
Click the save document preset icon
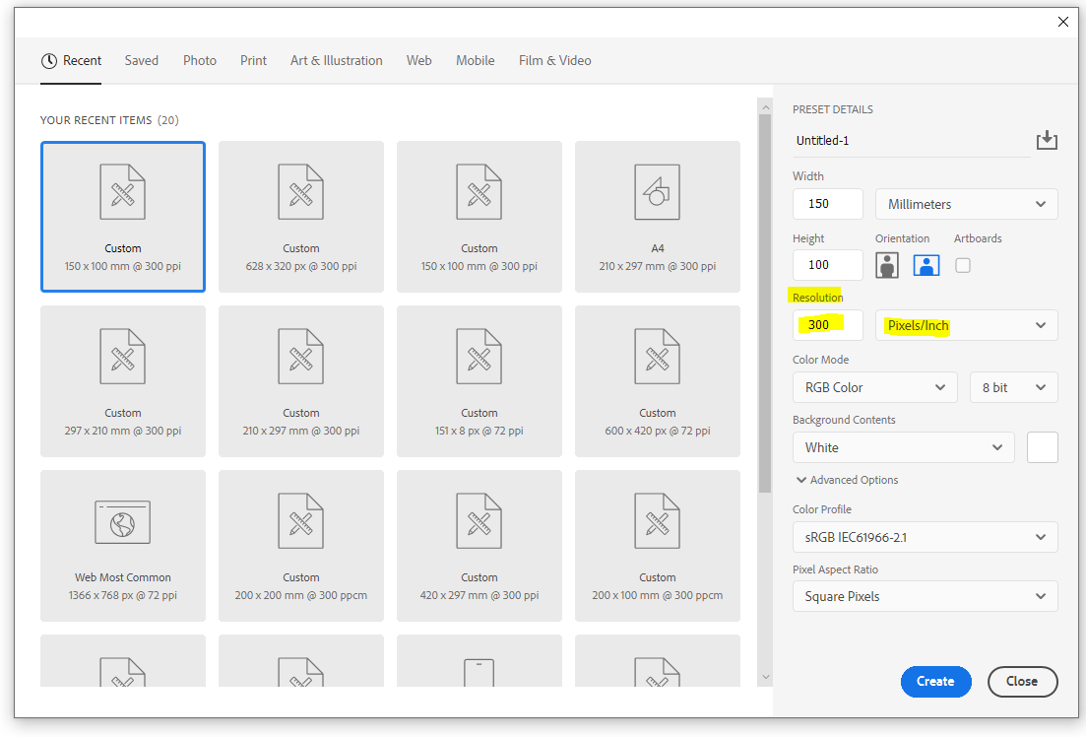point(1047,141)
